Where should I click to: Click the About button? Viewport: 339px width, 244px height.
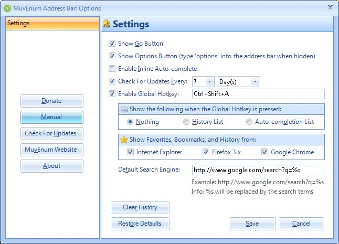52,166
